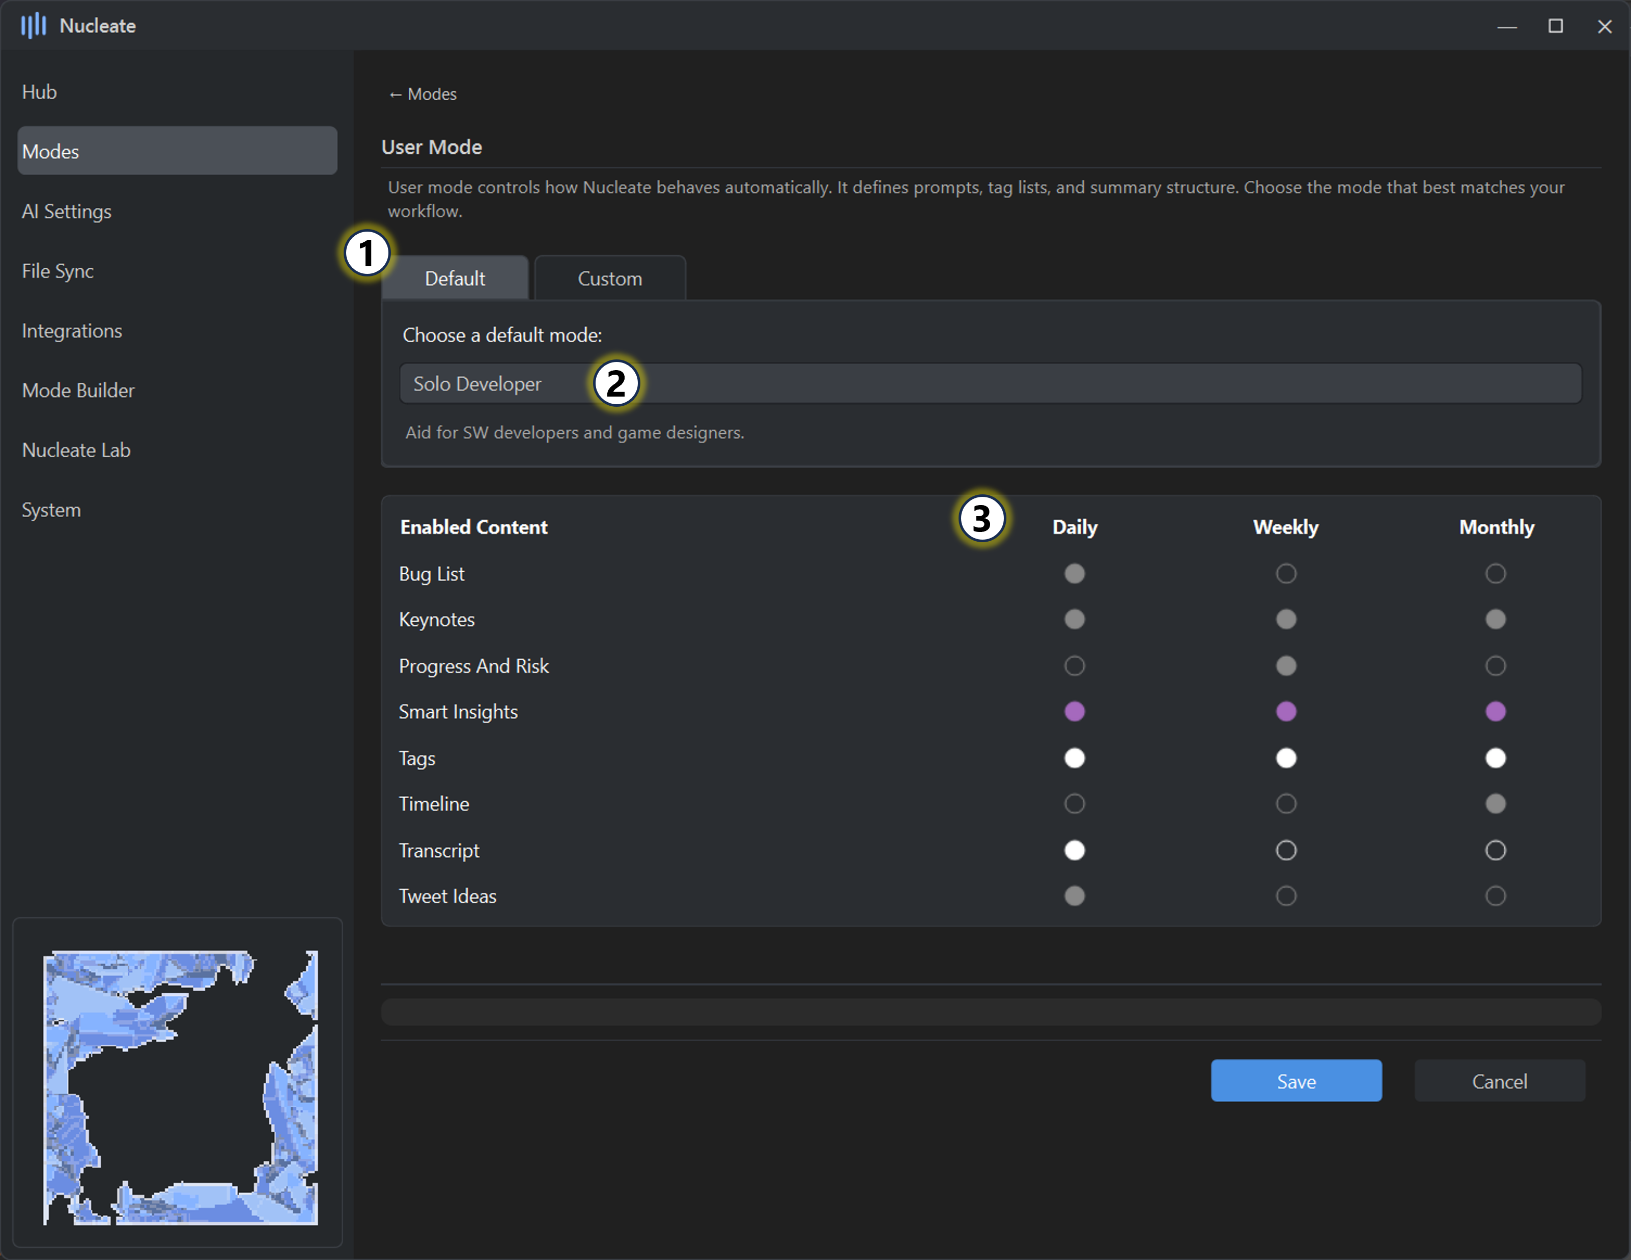Click the empty progress bar above Save
This screenshot has width=1631, height=1260.
click(x=990, y=1012)
